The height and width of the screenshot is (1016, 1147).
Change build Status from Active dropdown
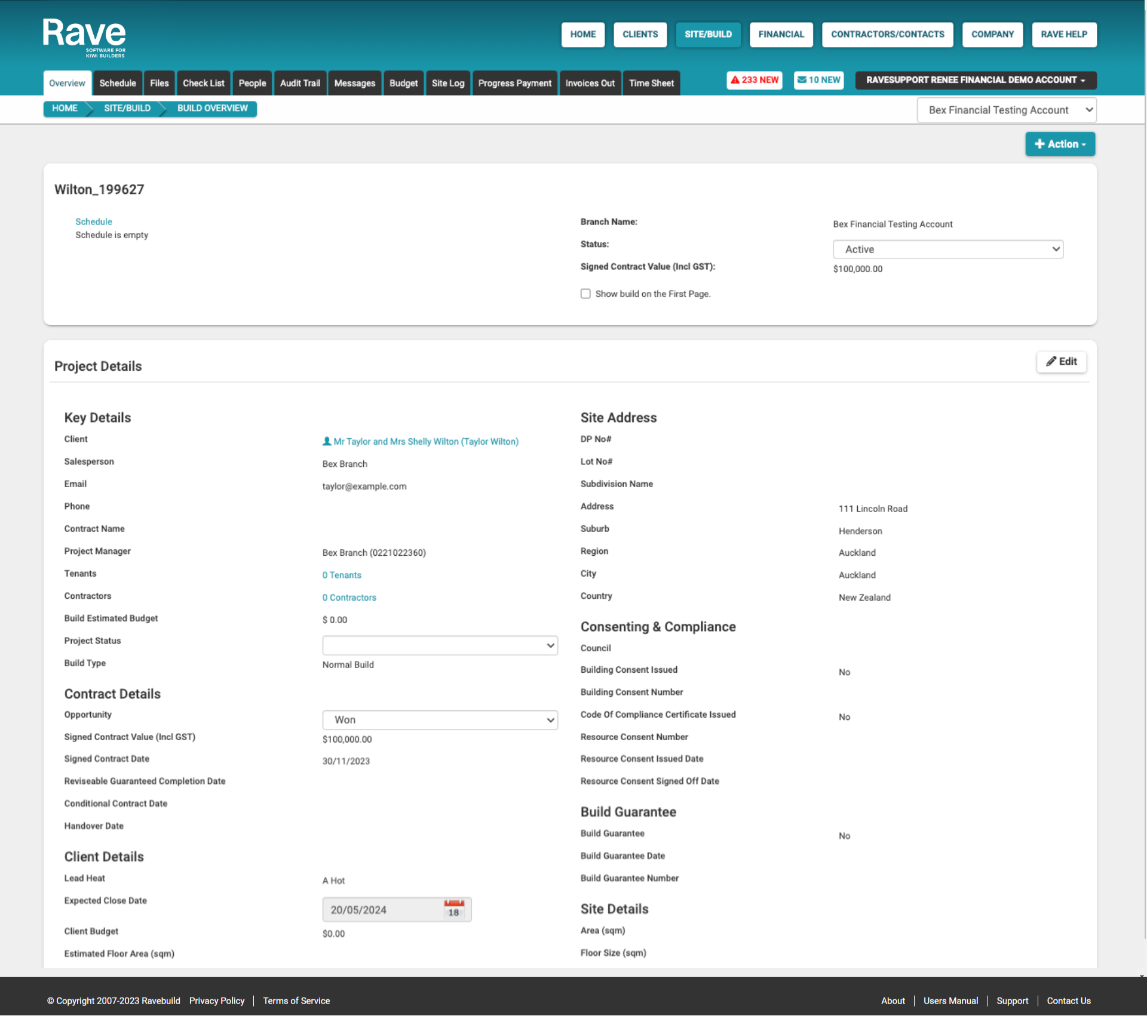pyautogui.click(x=947, y=249)
